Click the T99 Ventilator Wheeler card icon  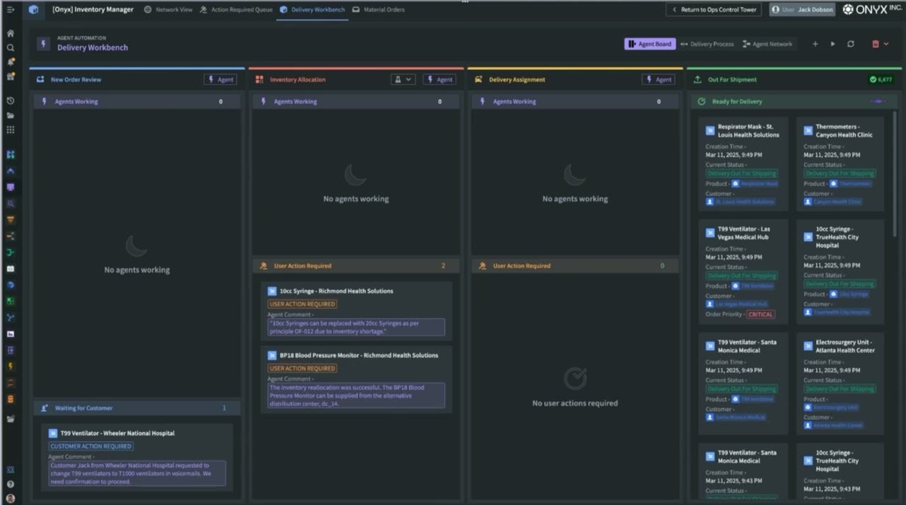click(53, 434)
